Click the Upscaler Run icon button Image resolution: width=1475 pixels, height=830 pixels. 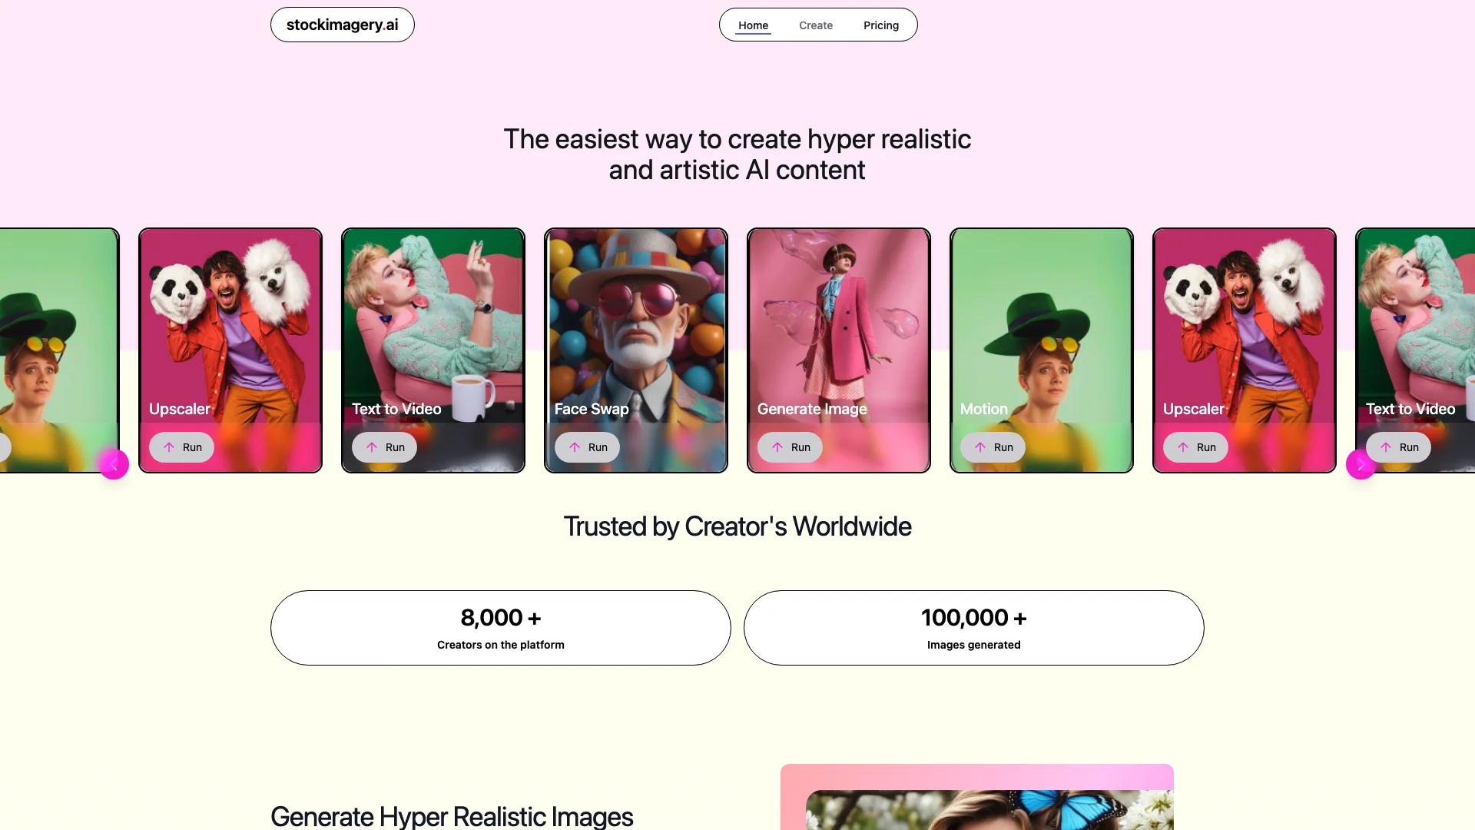point(169,447)
